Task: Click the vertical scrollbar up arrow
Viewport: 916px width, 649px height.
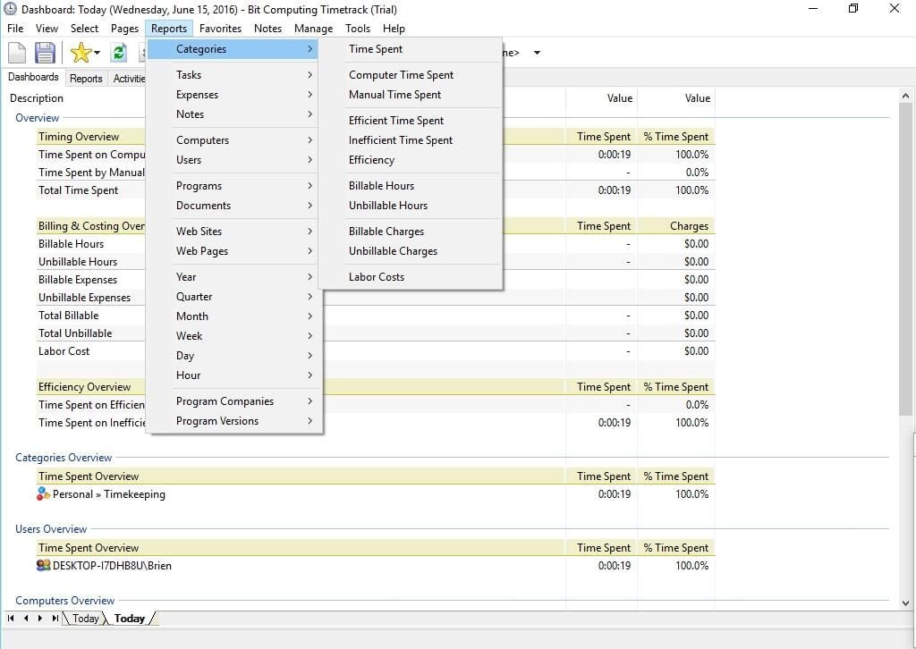Action: coord(905,96)
